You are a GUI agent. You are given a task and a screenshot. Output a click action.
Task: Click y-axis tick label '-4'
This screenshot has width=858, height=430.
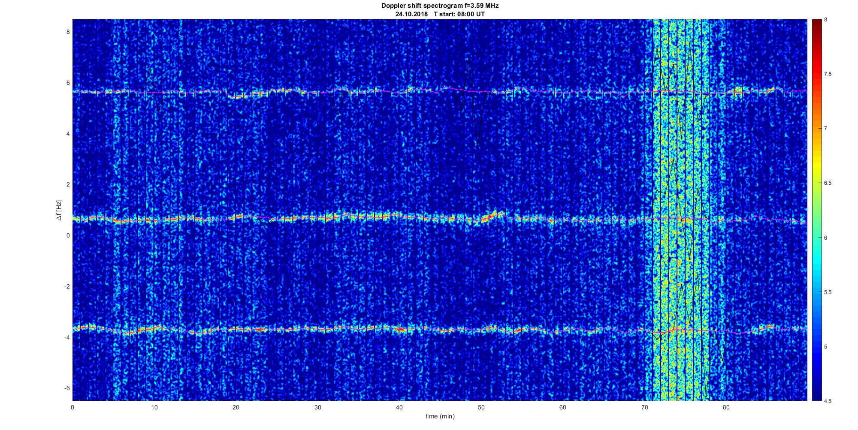tap(66, 337)
